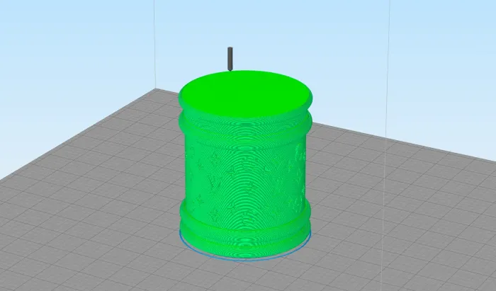Click the gray print nozzle marker above the model

pos(230,59)
